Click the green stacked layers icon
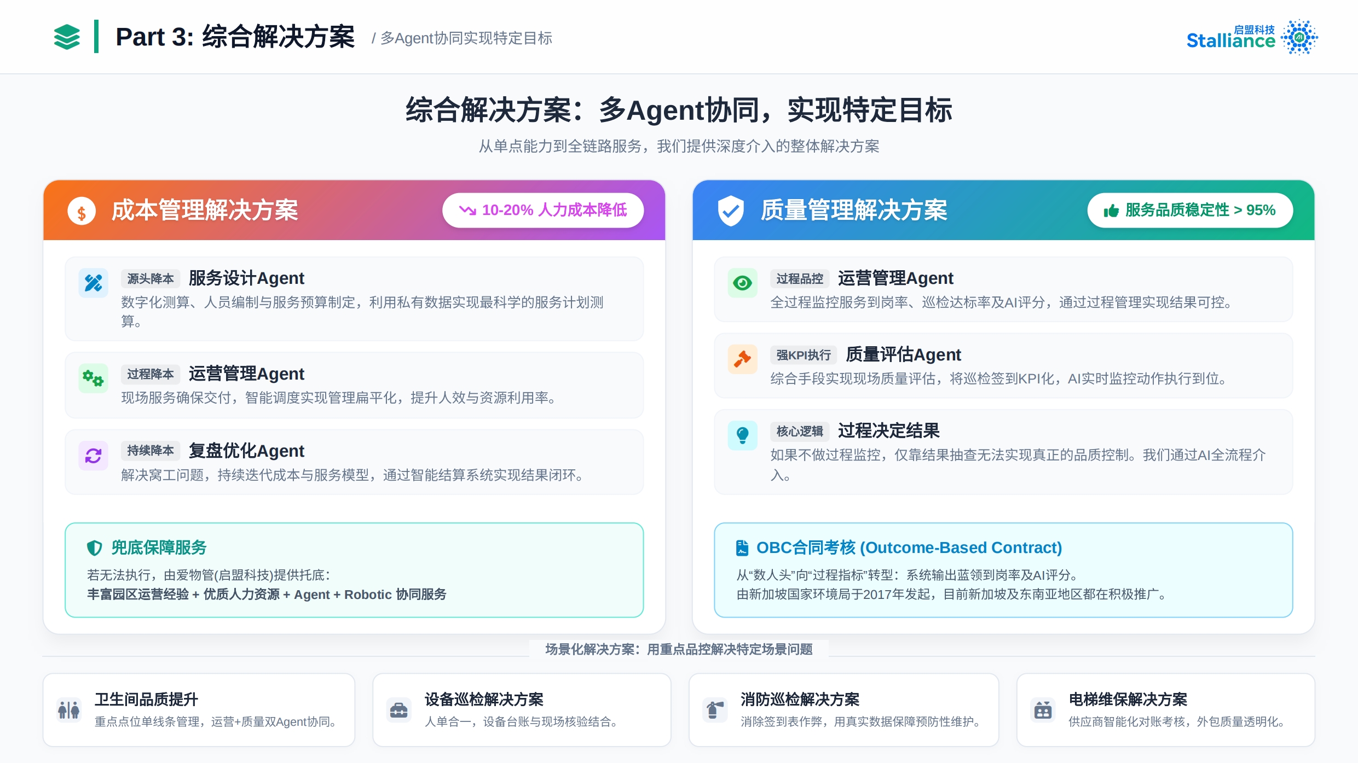 coord(67,37)
